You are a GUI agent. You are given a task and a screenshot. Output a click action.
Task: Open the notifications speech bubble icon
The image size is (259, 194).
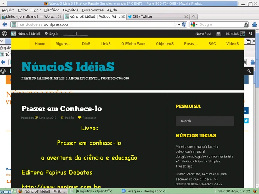pyautogui.click(x=218, y=33)
